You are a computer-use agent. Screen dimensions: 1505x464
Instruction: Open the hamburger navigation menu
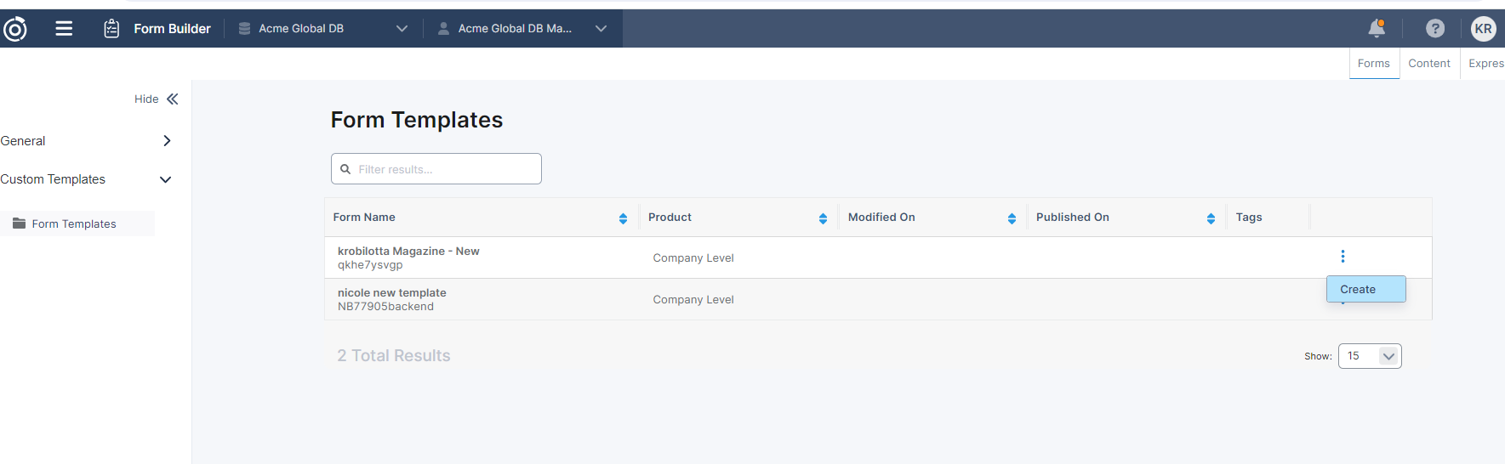(64, 29)
